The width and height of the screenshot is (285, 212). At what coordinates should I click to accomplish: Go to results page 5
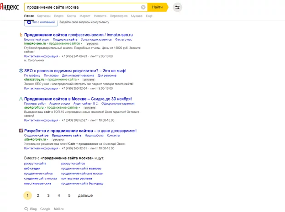pyautogui.click(x=69, y=196)
